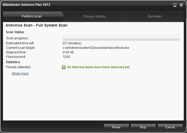Cancel the scan dialog

coord(170,127)
